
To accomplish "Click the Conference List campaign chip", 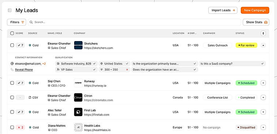I will (217, 98).
